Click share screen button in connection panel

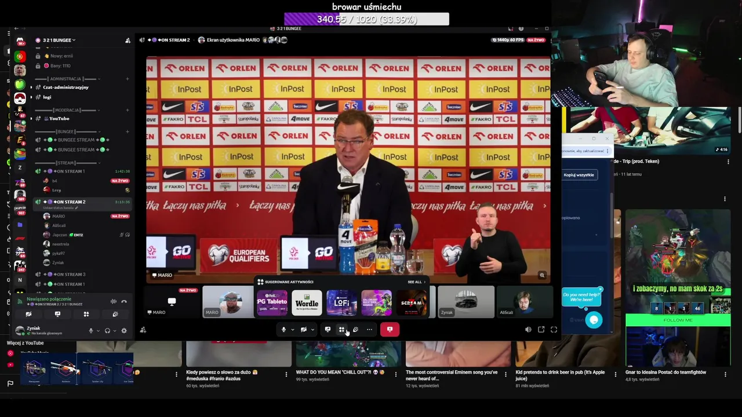(57, 314)
